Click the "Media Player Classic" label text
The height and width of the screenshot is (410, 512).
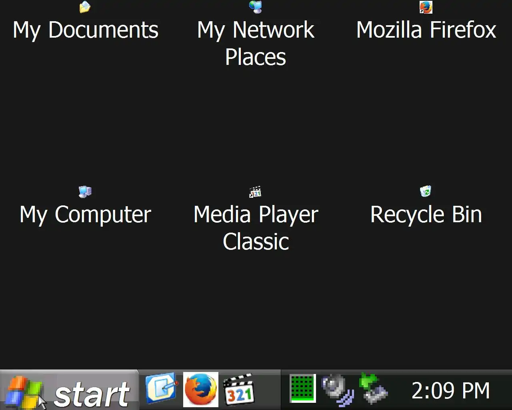point(256,228)
